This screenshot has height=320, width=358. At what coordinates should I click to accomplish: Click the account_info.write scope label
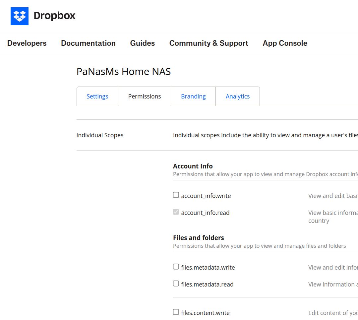point(206,196)
